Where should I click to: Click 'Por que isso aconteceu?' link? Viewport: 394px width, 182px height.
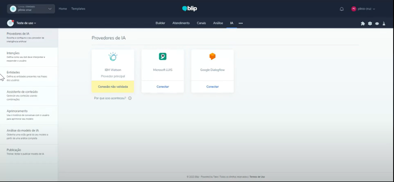[x=110, y=98]
